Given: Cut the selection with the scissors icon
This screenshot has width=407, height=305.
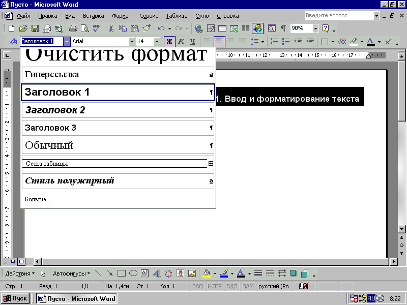Looking at the screenshot, I should [111, 28].
